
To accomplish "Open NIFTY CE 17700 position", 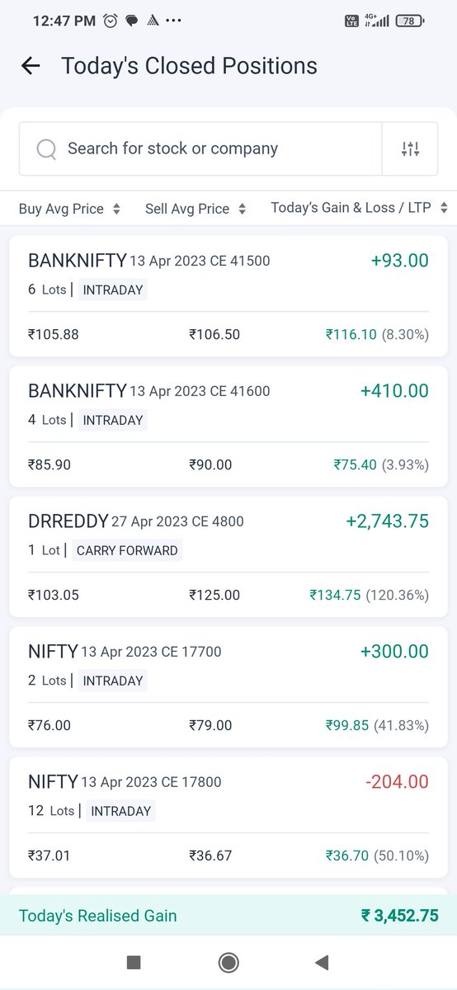I will point(228,687).
